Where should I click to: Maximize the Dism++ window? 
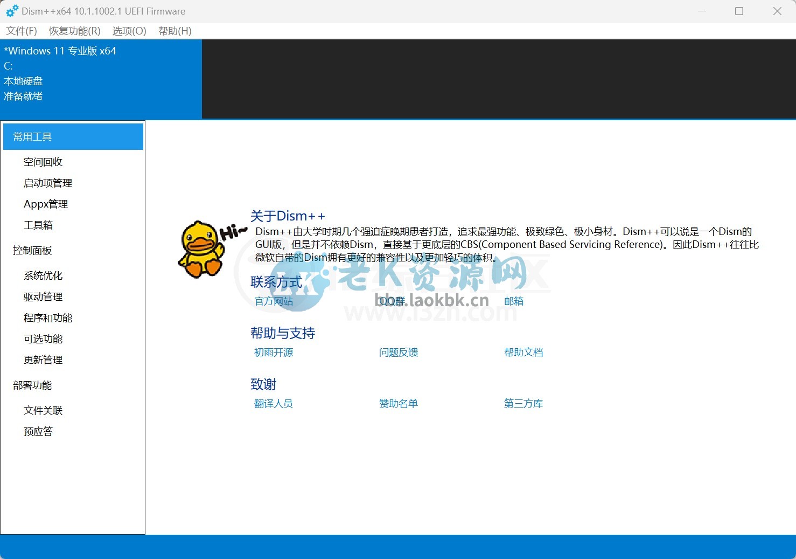739,11
